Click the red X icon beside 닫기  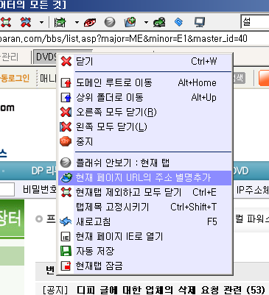click(x=66, y=61)
